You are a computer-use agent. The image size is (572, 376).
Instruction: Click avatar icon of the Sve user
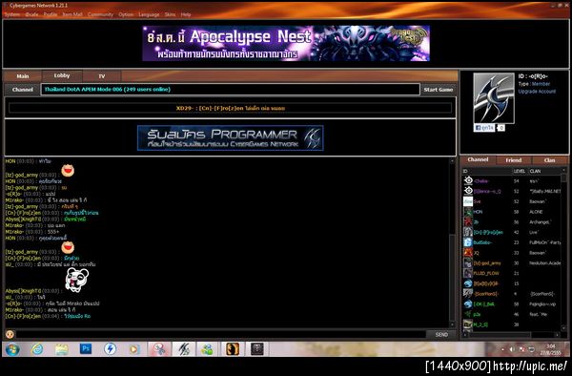pyautogui.click(x=468, y=201)
